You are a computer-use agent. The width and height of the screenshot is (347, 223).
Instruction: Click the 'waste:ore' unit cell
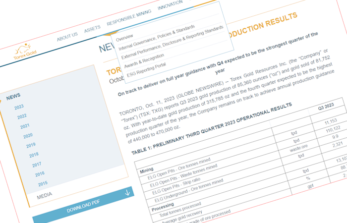(x=298, y=148)
